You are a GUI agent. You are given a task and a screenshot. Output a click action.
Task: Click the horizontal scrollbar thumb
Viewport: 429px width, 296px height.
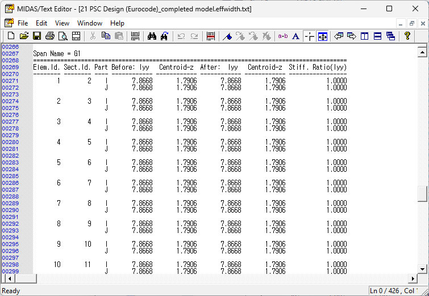[x=26, y=279]
